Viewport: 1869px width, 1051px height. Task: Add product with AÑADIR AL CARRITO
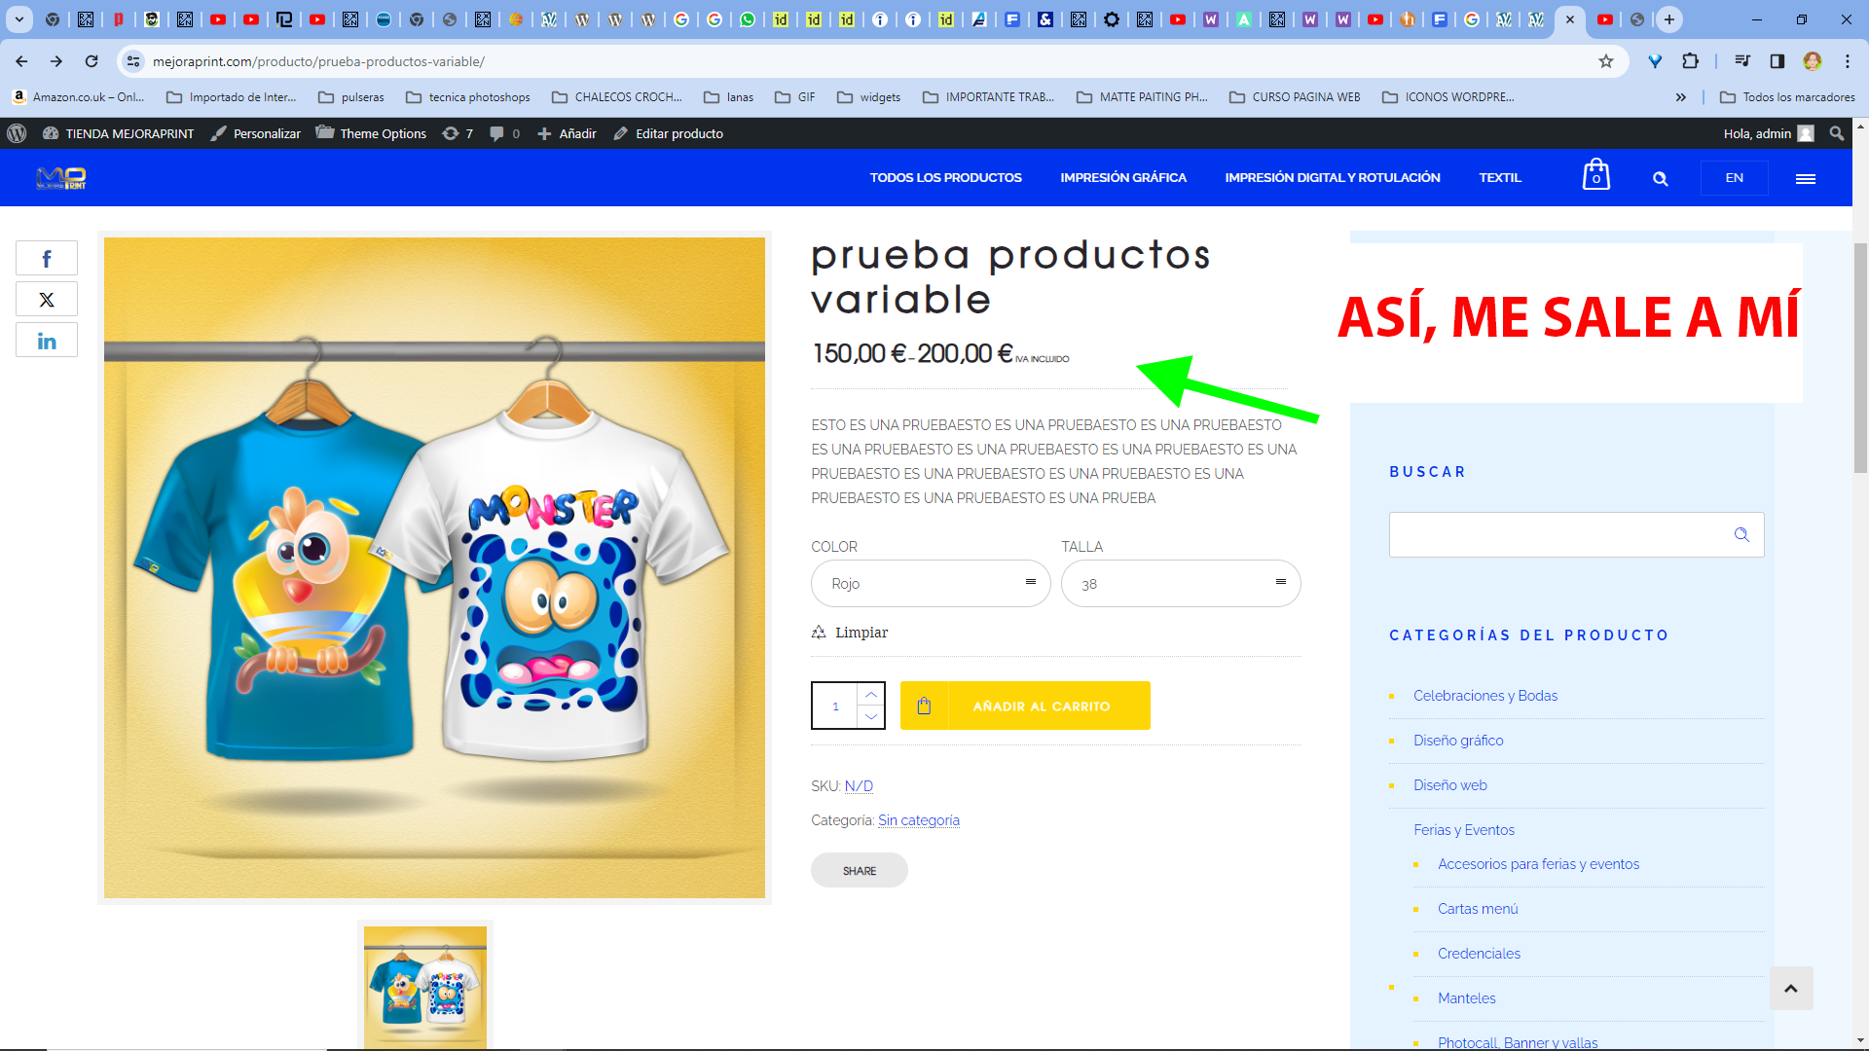click(x=1025, y=706)
